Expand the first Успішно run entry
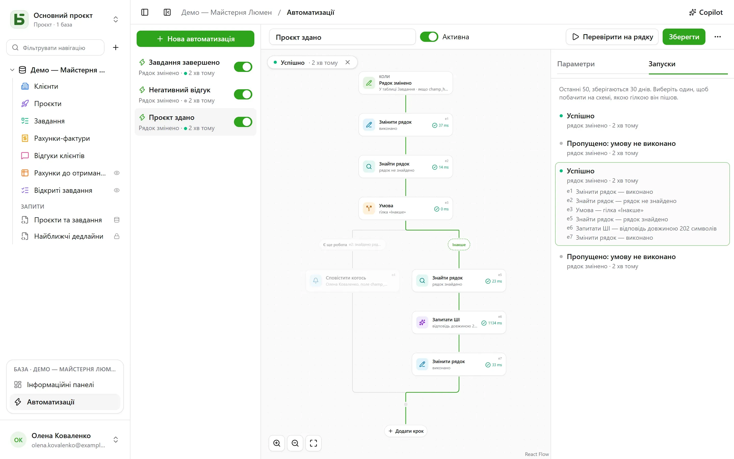 point(642,121)
